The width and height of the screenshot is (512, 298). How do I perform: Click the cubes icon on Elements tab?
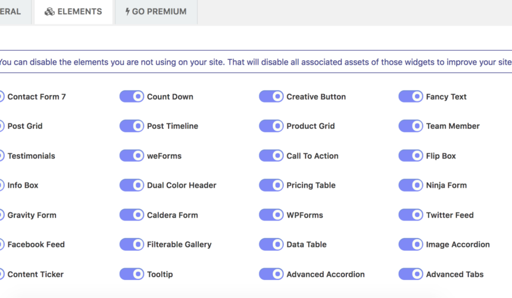pos(49,12)
